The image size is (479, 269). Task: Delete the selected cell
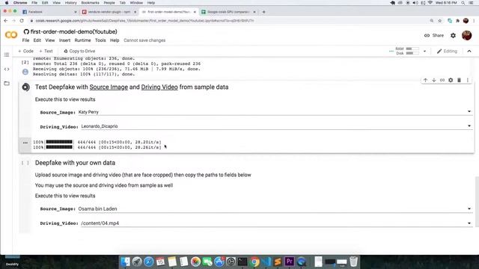tap(459, 80)
